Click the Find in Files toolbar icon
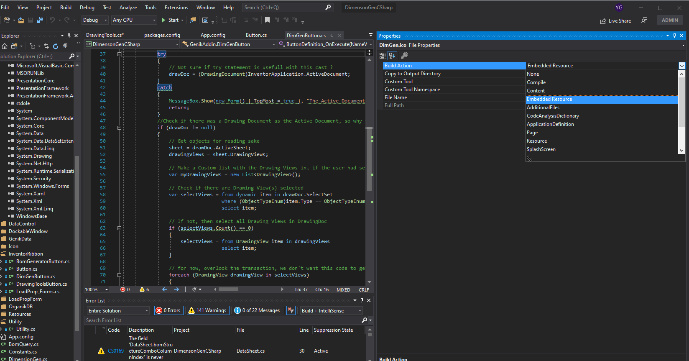689x361 pixels. pos(193,20)
